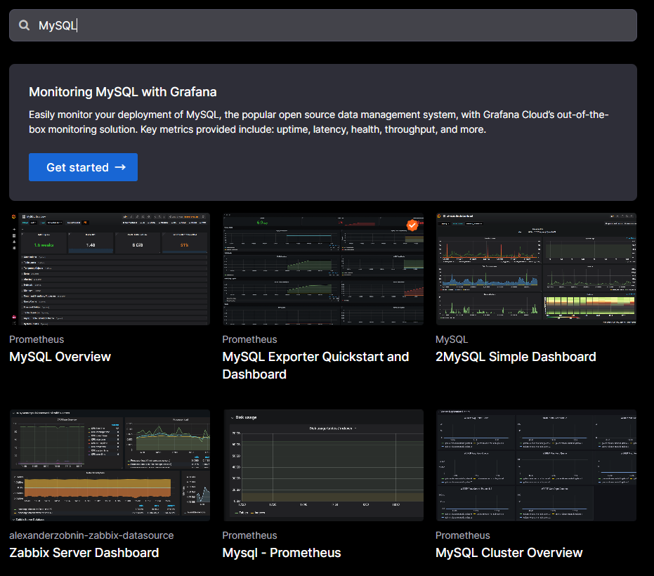Open the 2MySQL Simple Dashboard title link

tap(516, 357)
